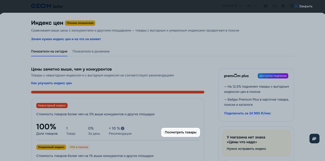
Task: Switch to Показатели в динамике tab
Action: [x=91, y=51]
